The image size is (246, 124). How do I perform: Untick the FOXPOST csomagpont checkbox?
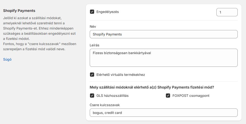168,96
